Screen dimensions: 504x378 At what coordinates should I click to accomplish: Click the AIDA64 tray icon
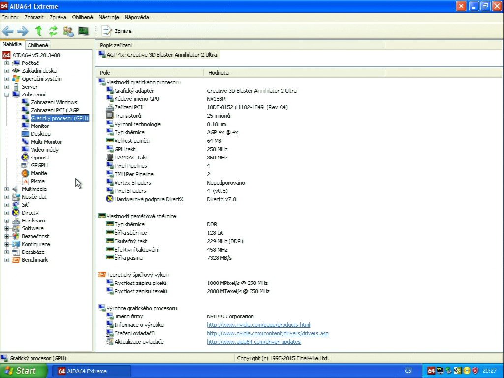431,371
